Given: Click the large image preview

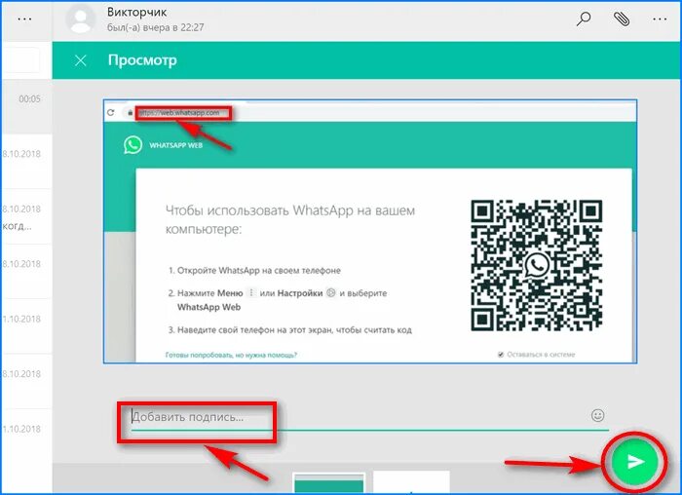Looking at the screenshot, I should click(x=370, y=231).
